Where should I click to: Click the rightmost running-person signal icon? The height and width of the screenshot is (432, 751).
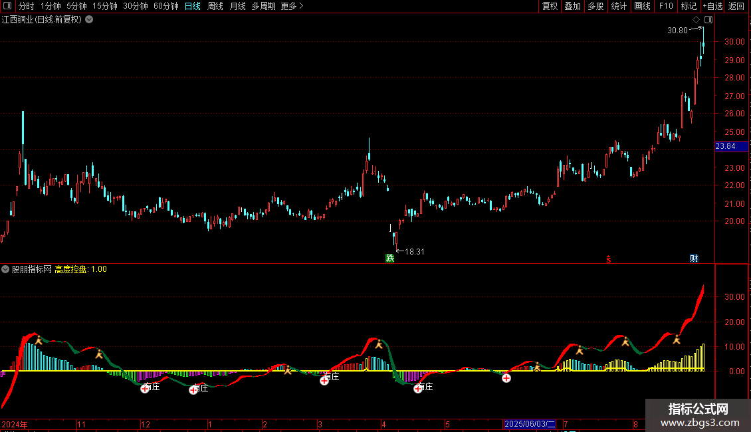[x=677, y=340]
